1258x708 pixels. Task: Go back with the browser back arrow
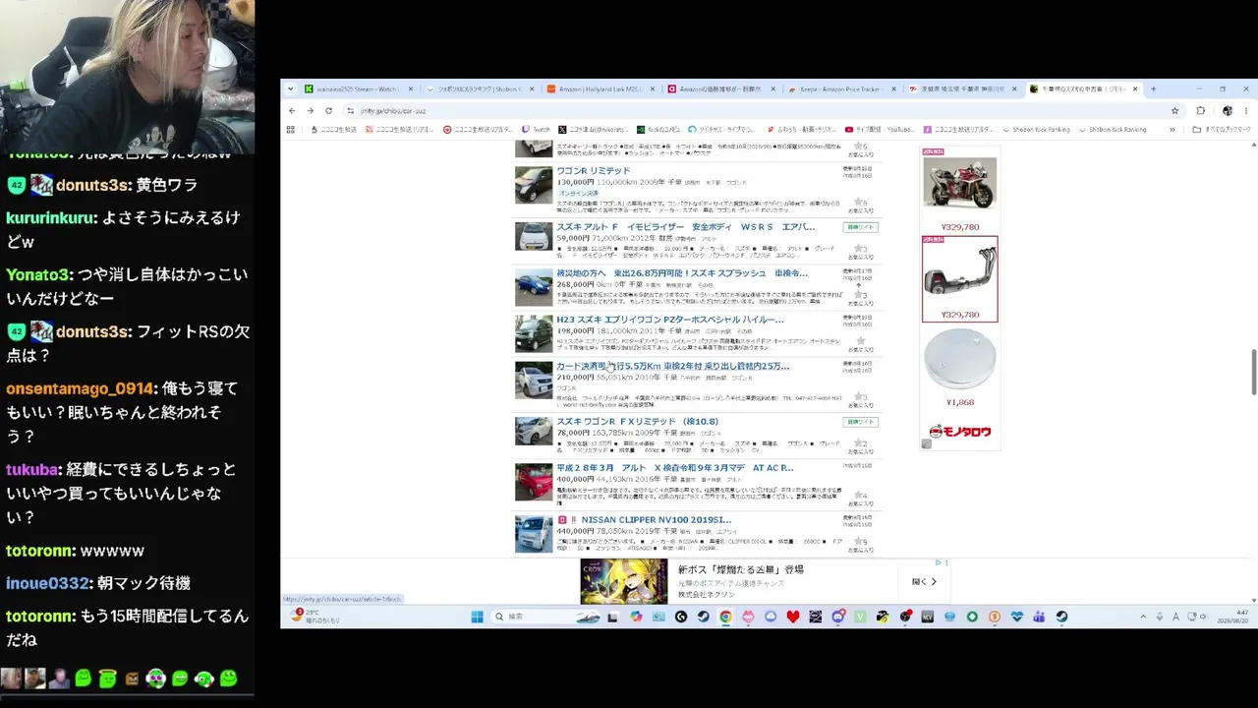click(291, 110)
